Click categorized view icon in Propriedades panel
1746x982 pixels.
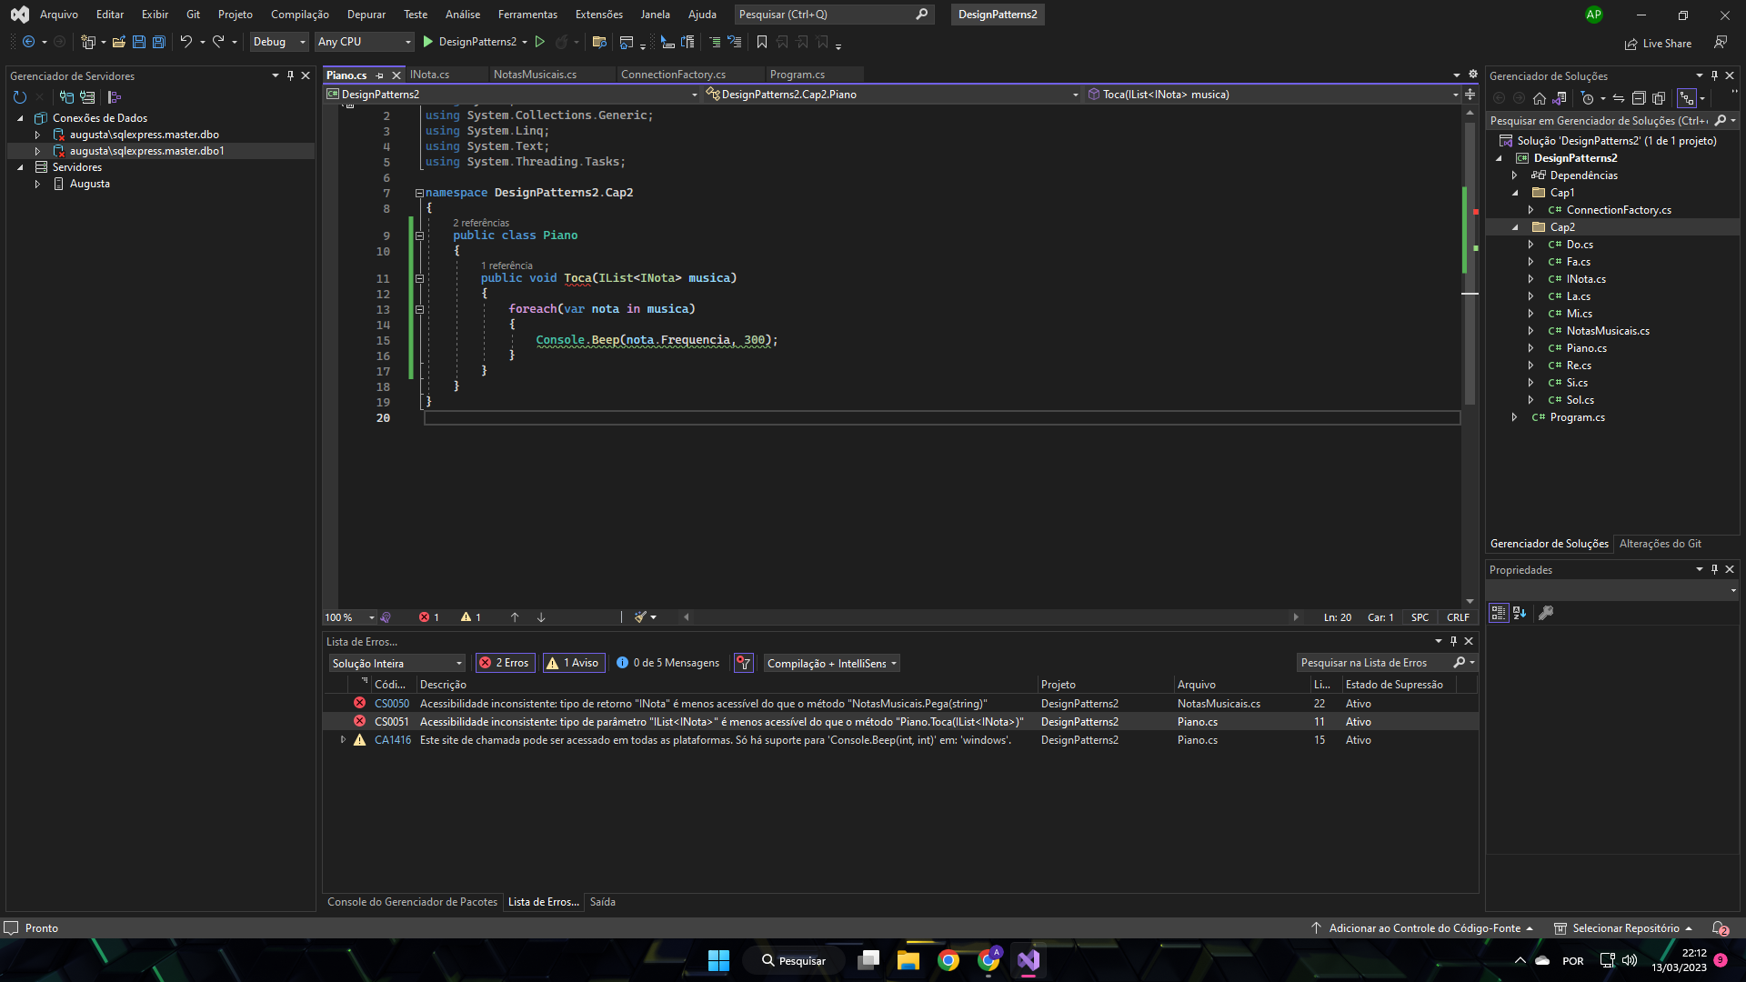1499,614
